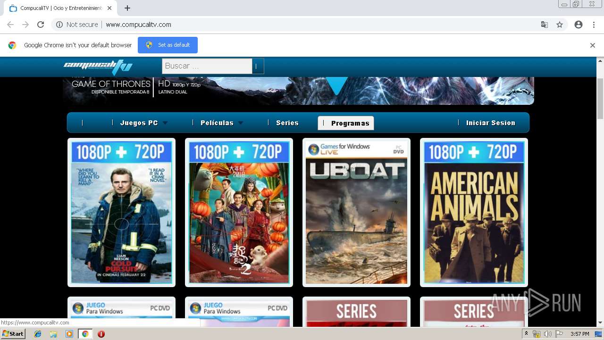The image size is (604, 340).
Task: Click the taskbar clock showing 3:57 PM
Action: tap(579, 334)
